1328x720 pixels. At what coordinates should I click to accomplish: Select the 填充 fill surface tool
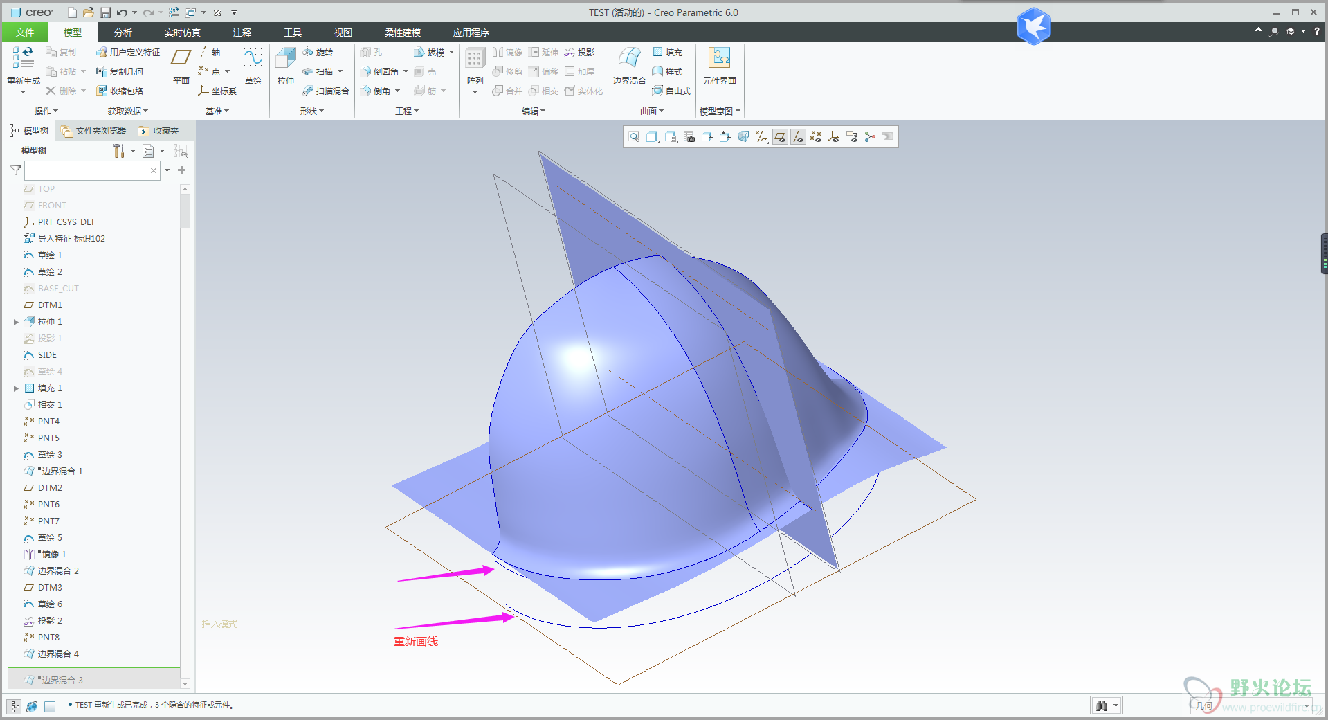667,52
